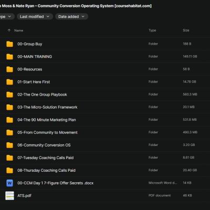Select the 00-Group Buy folder name

pyautogui.click(x=30, y=44)
